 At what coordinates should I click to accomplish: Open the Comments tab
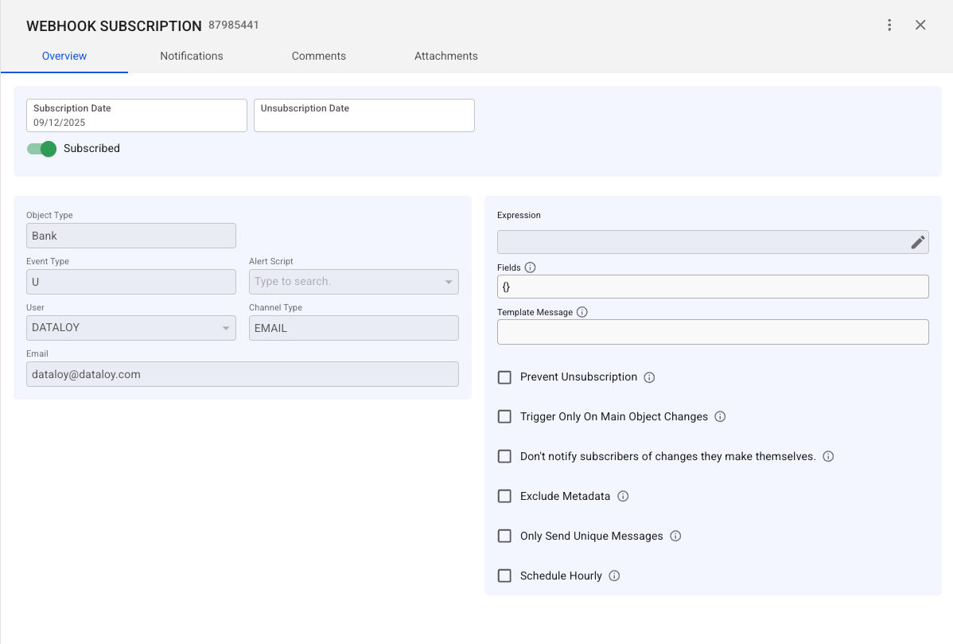tap(319, 57)
